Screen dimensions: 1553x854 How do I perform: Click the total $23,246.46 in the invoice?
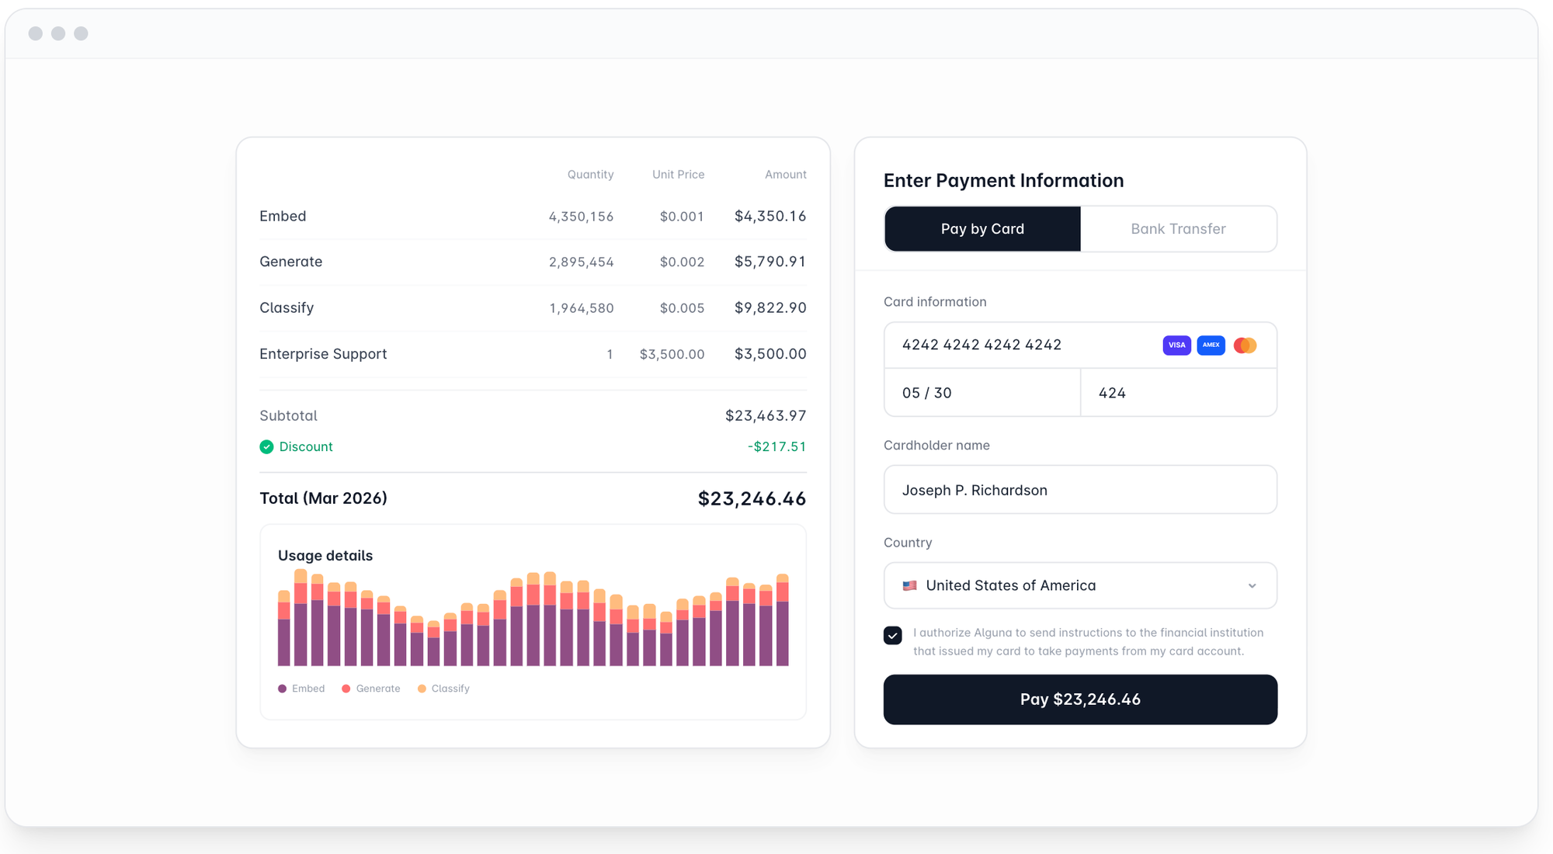[752, 499]
